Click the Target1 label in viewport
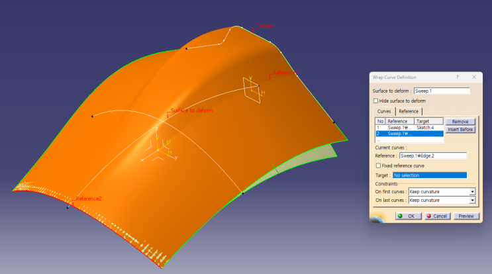 click(x=265, y=26)
